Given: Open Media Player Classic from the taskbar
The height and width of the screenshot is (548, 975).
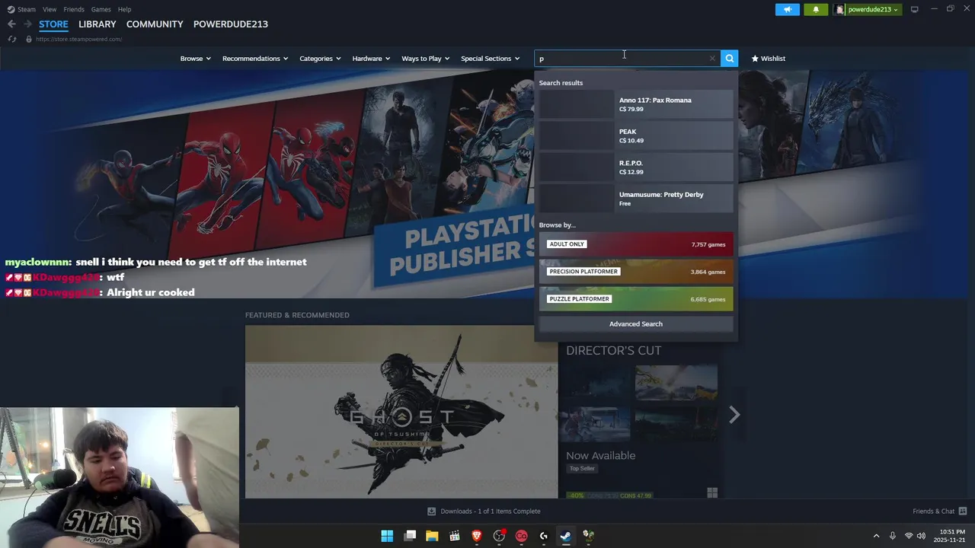Looking at the screenshot, I should point(455,536).
